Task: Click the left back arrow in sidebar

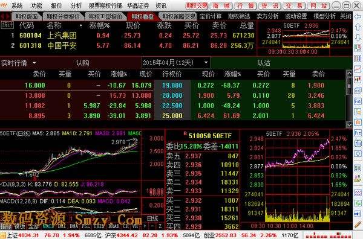Action: click(358, 17)
